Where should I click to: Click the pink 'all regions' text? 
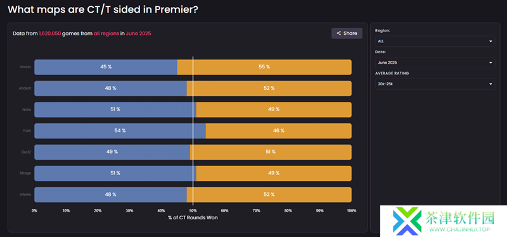click(106, 33)
